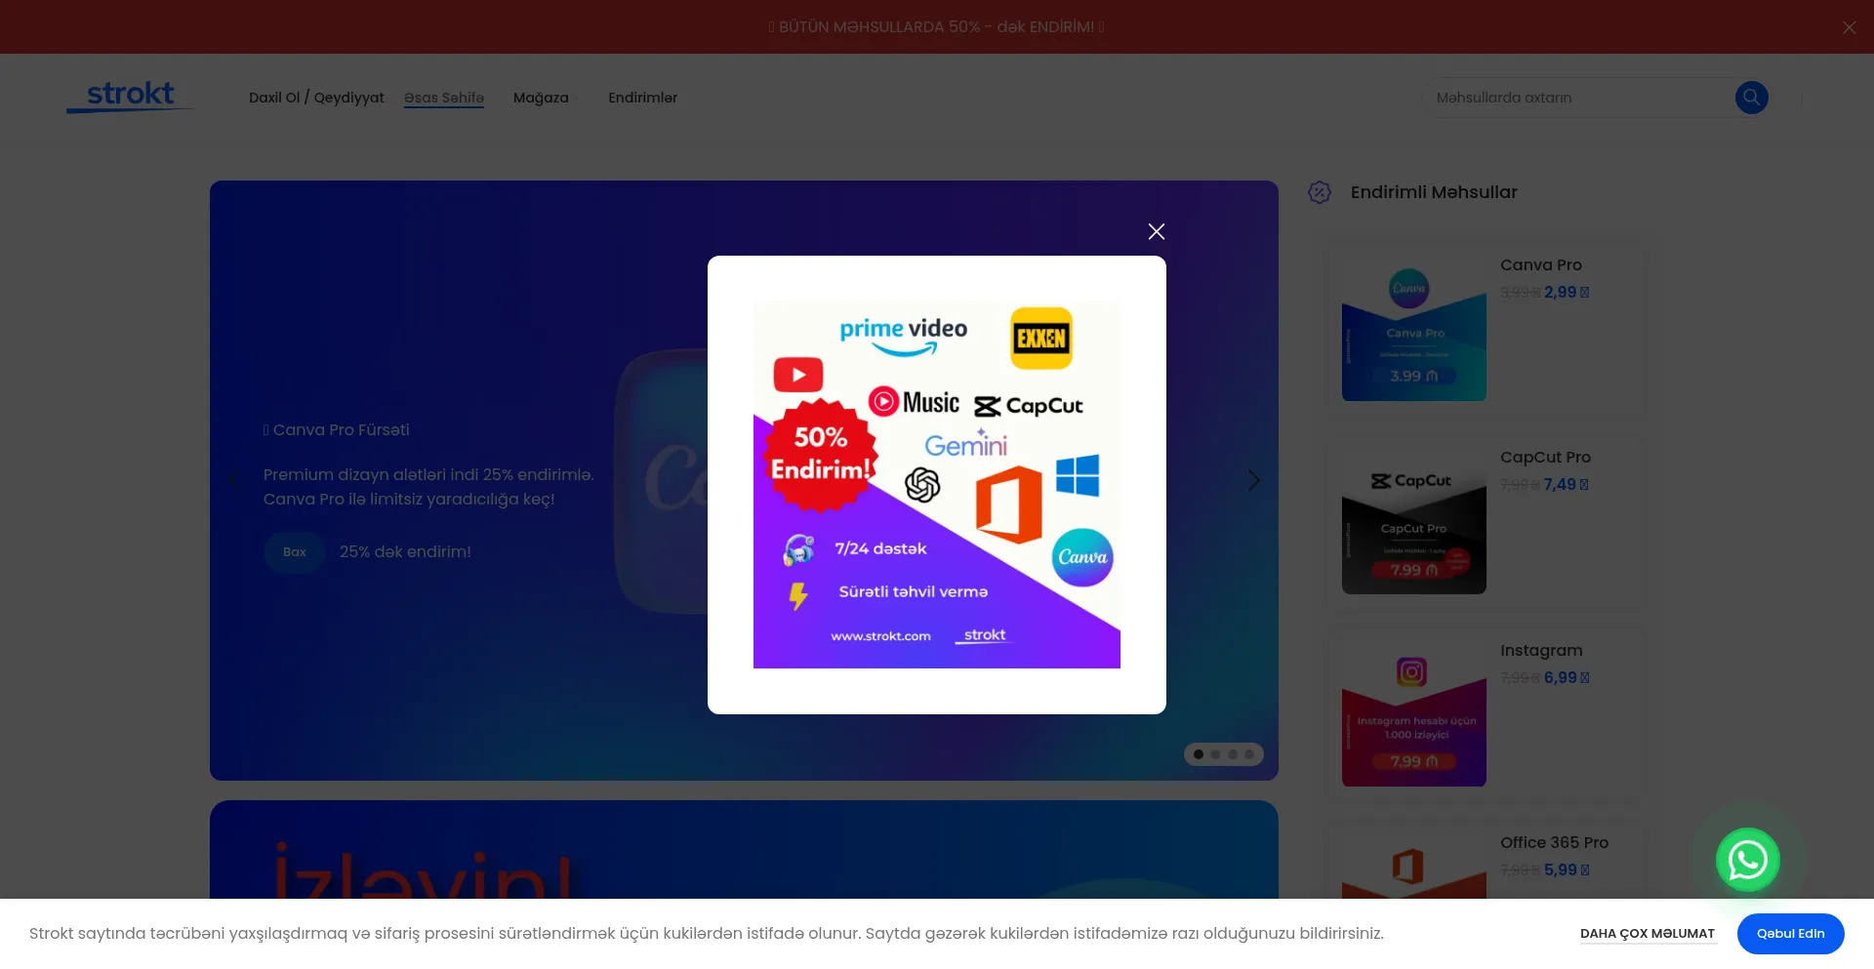
Task: Click the 25% dək endirim! text
Action: coord(405,552)
